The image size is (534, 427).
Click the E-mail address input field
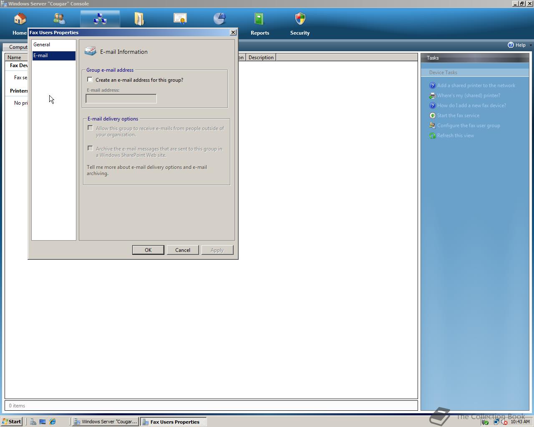[121, 98]
